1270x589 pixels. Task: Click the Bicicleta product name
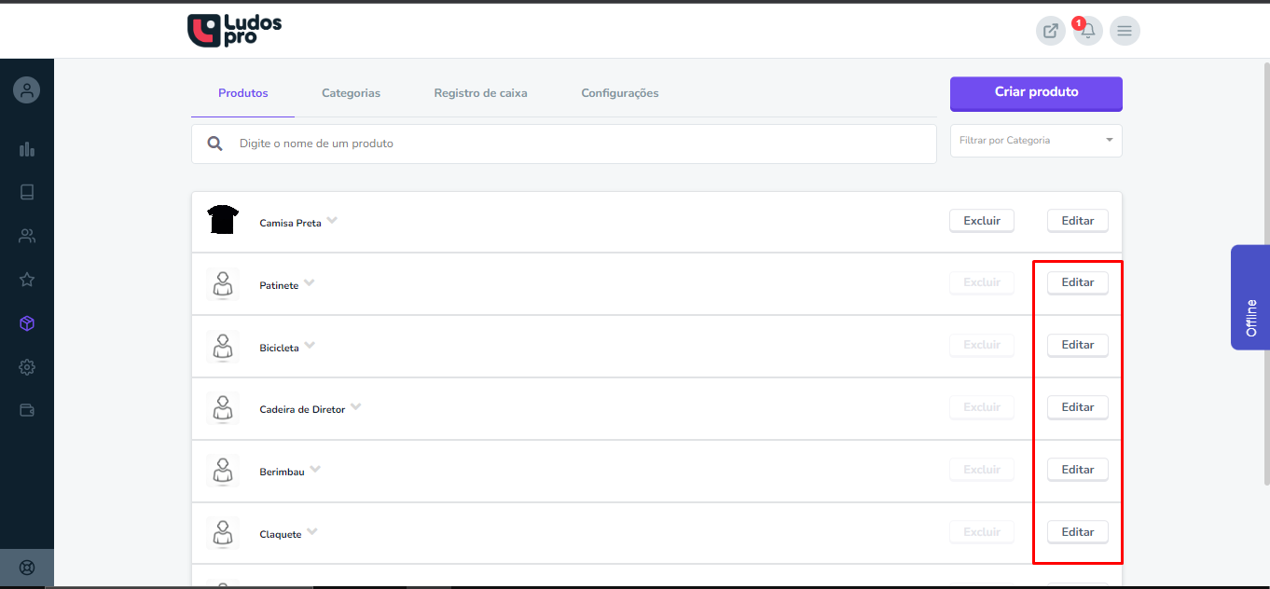[x=279, y=349]
